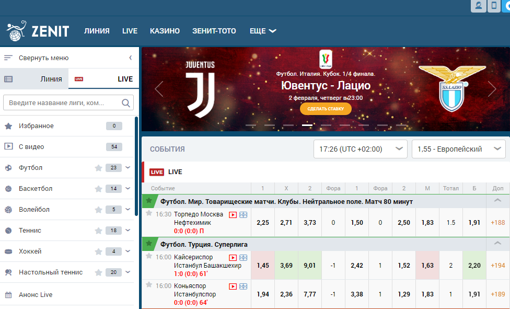510x309 pixels.
Task: Click the Волейбол ball icon
Action: pos(8,210)
